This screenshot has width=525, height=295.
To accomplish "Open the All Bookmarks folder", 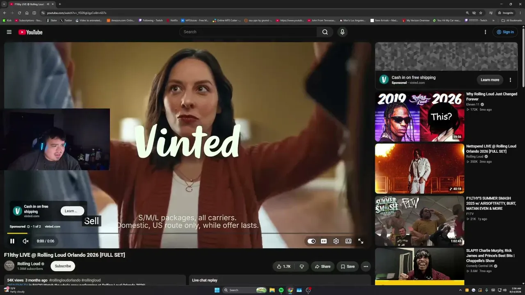I will (511, 20).
